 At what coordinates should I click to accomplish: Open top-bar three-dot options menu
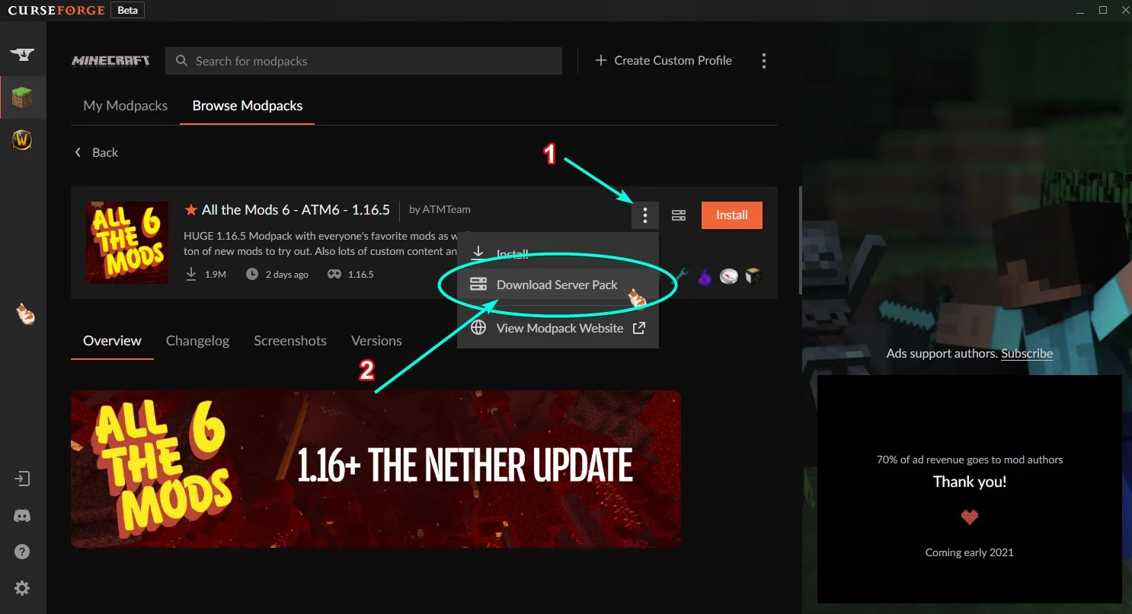coord(763,61)
